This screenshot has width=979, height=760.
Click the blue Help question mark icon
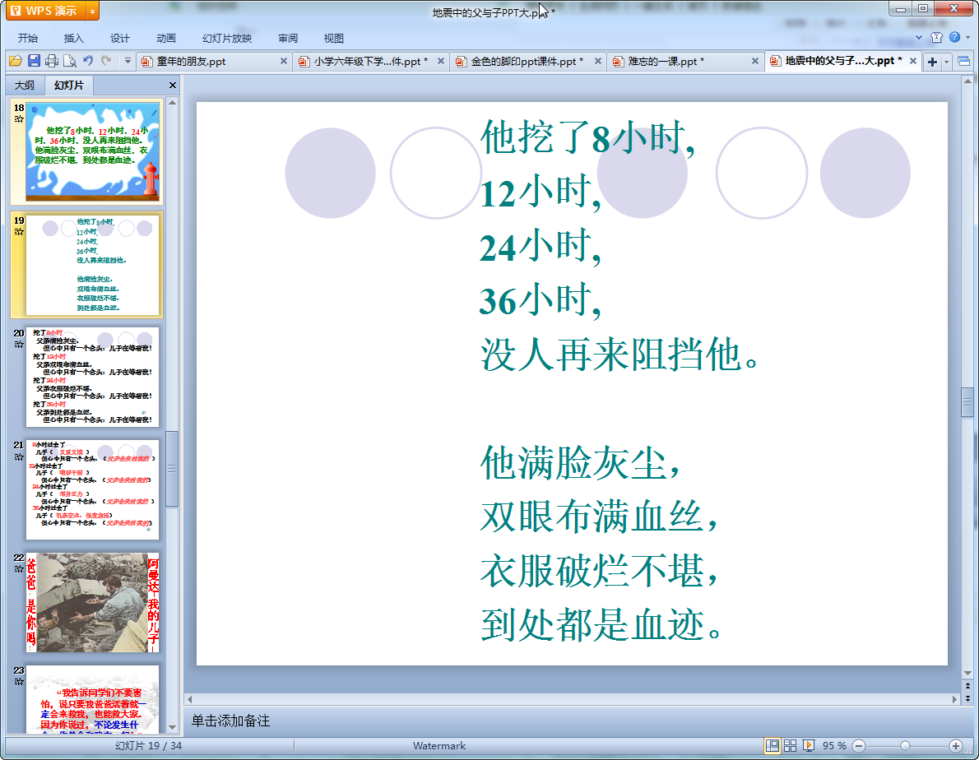pos(954,38)
